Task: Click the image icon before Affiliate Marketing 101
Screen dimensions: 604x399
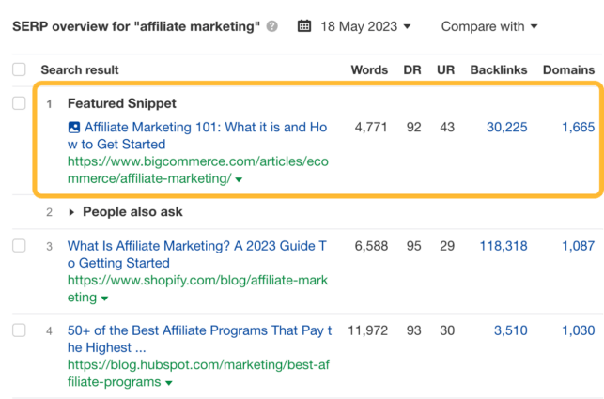Action: 73,128
